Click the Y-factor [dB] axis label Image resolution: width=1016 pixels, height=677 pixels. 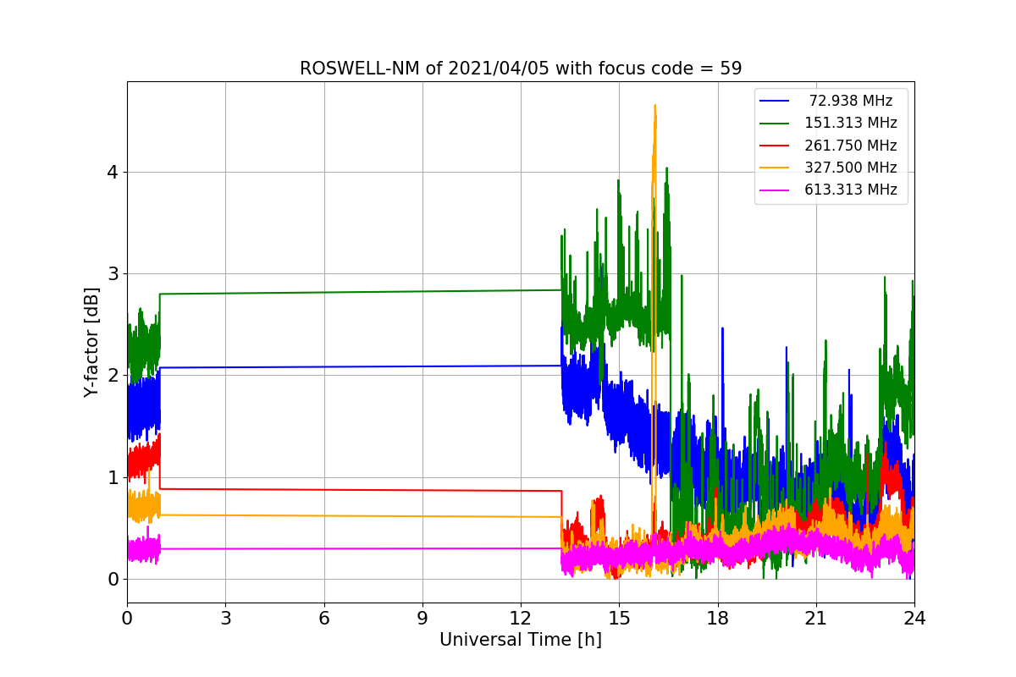pyautogui.click(x=91, y=342)
